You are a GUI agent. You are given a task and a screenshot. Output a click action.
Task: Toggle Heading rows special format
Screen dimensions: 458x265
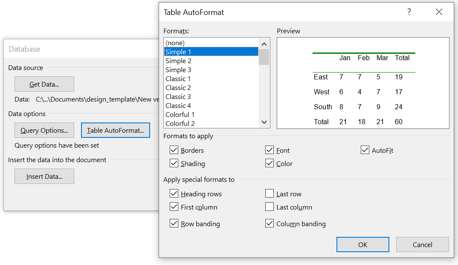pos(174,194)
